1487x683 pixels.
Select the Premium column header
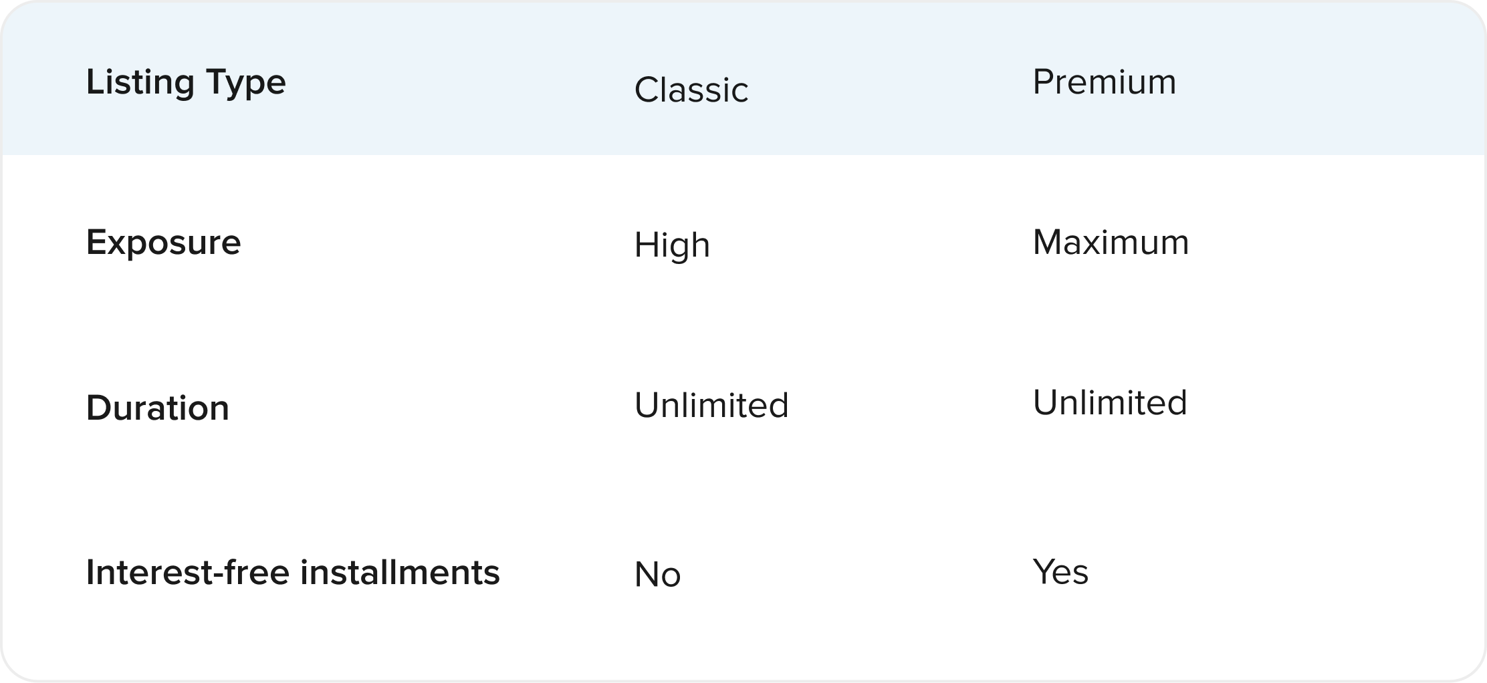[x=1105, y=82]
